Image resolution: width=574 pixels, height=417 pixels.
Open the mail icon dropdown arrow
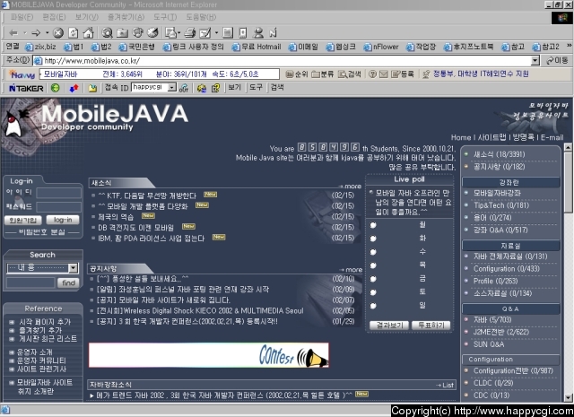[x=178, y=33]
